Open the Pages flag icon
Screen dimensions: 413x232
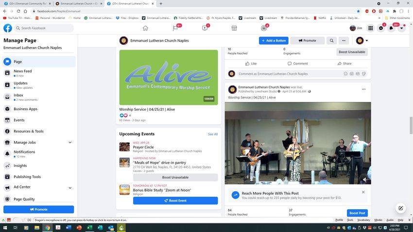[x=175, y=28]
